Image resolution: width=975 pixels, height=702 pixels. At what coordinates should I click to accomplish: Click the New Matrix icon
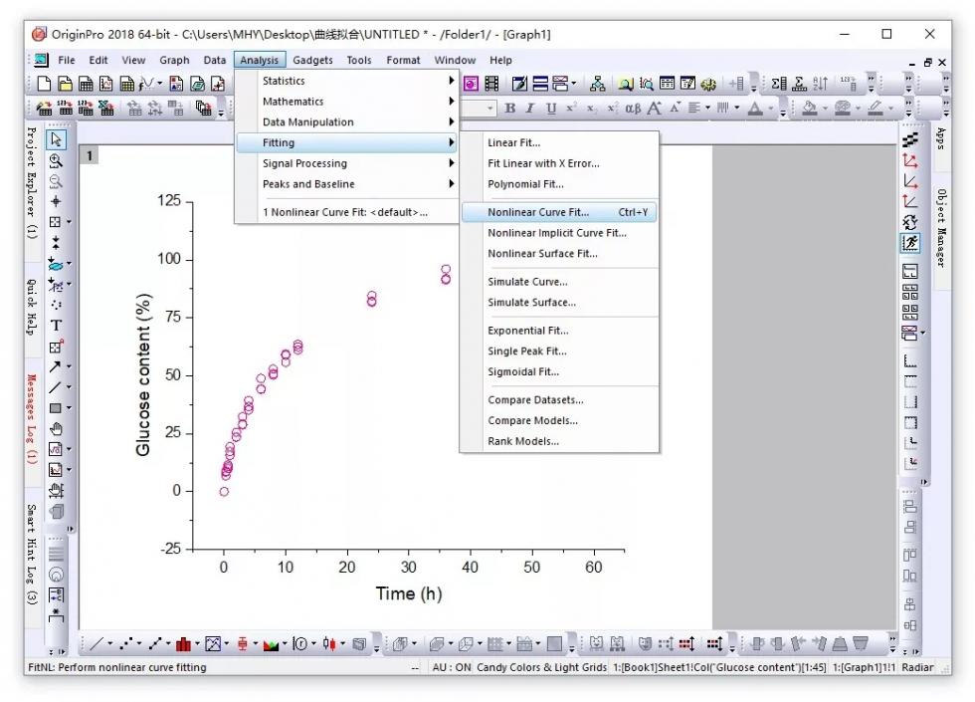point(127,84)
